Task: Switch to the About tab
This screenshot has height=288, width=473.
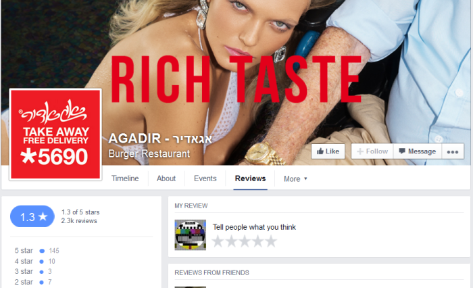Action: 166,178
